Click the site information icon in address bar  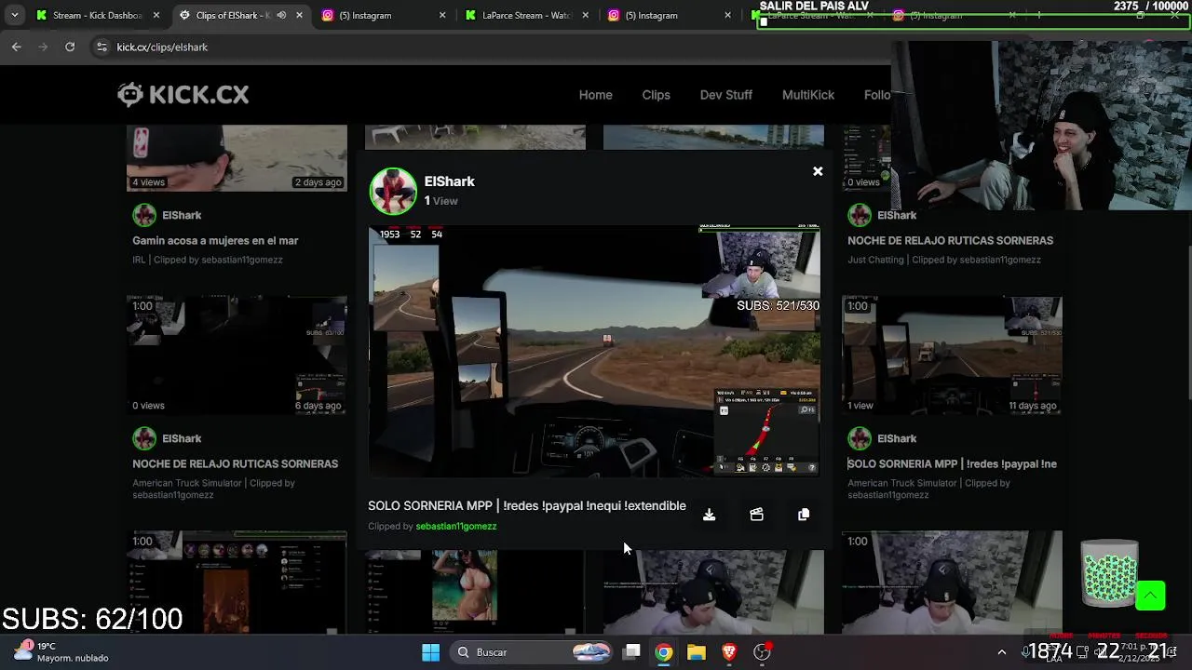[102, 47]
